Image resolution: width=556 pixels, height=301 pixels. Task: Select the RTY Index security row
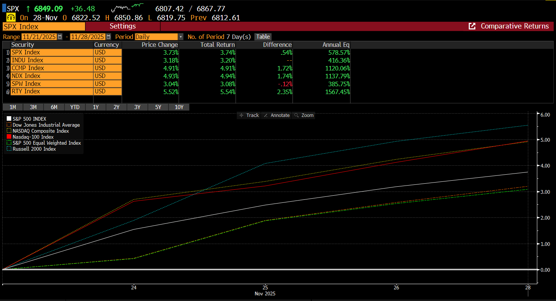point(52,91)
